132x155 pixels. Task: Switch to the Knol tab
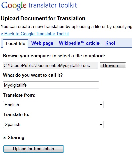[x=110, y=43]
